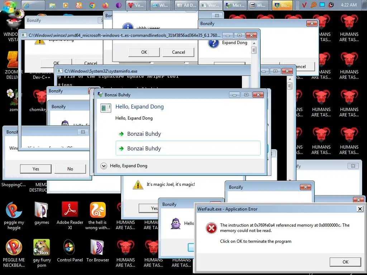Viewport: 367px width, 275px height.
Task: Close the Bonzai Buhdy task dialog
Action: pyautogui.click(x=258, y=95)
